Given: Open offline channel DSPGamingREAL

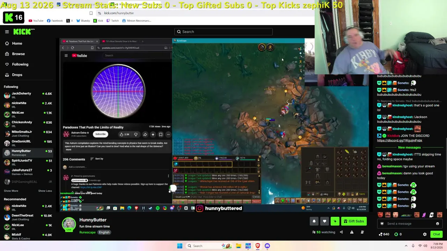Looking at the screenshot, I should (28, 182).
